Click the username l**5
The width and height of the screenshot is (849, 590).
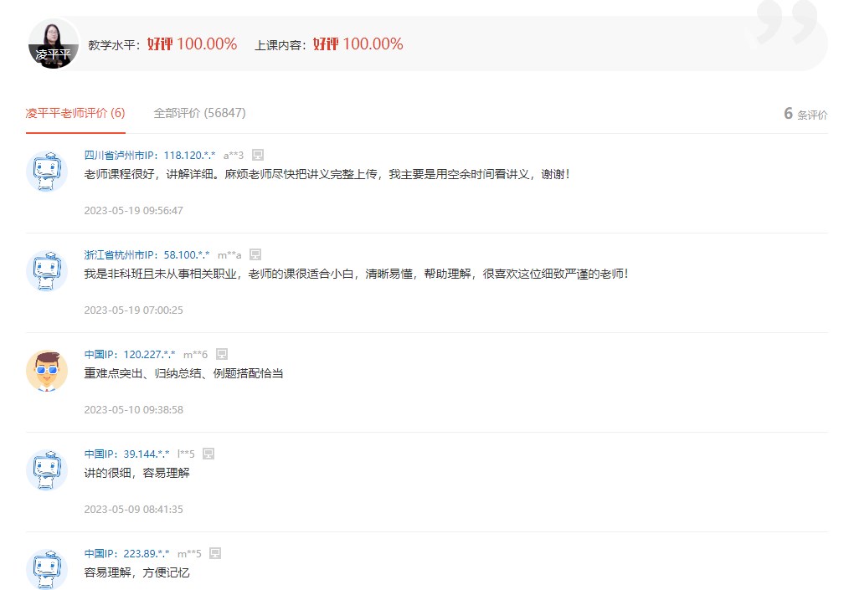[186, 454]
